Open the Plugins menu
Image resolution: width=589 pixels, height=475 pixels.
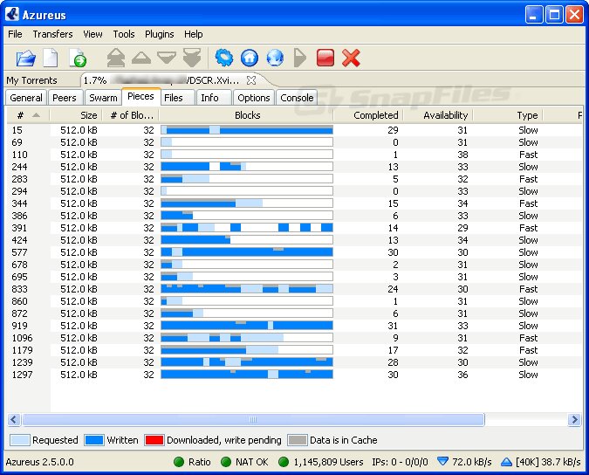coord(160,34)
